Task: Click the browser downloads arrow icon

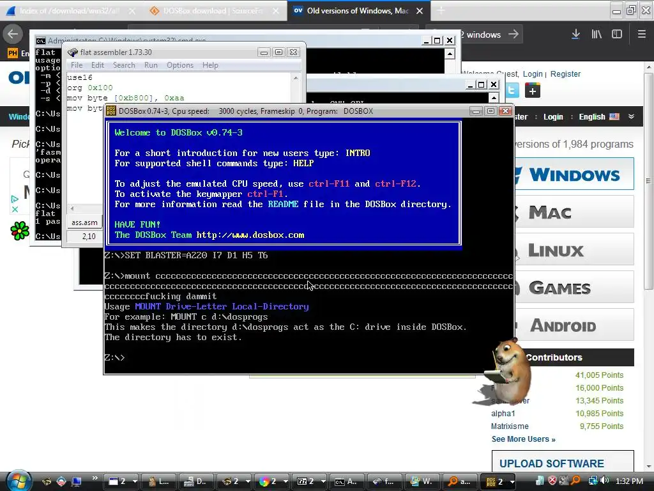Action: pyautogui.click(x=575, y=35)
